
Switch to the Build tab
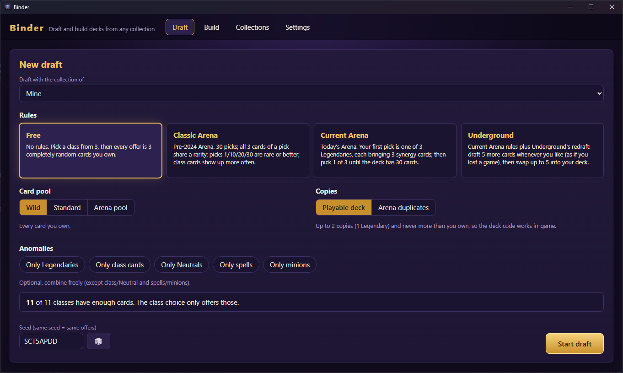(212, 27)
